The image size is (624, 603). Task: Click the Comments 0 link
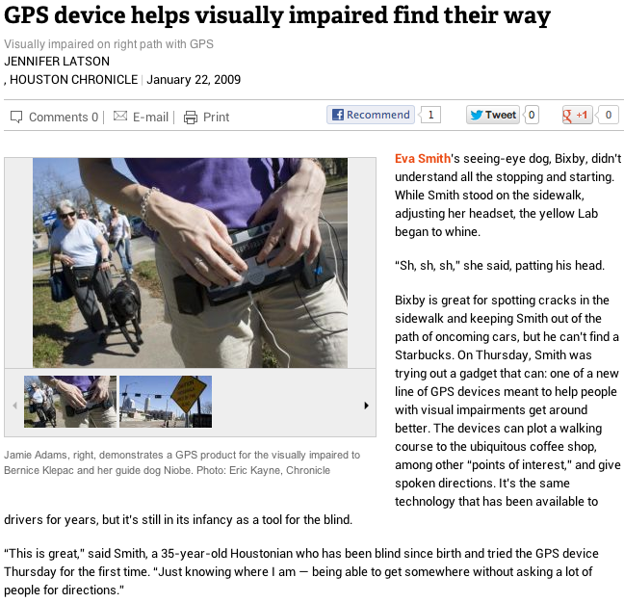point(64,117)
